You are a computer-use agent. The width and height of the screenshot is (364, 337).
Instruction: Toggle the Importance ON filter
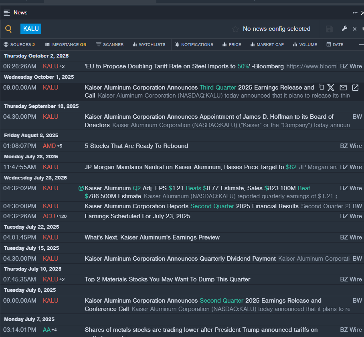coord(66,44)
